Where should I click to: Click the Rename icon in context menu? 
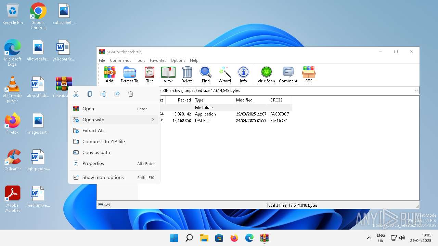(103, 94)
